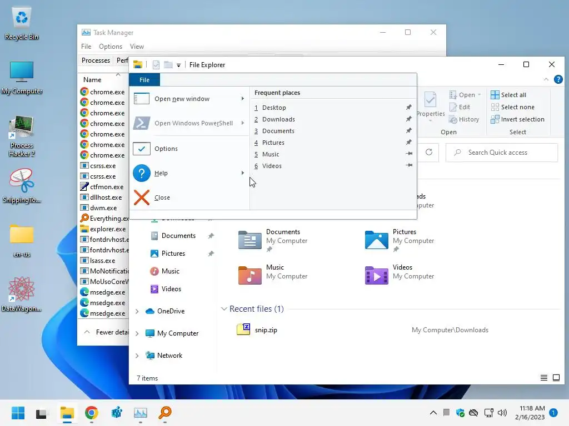The height and width of the screenshot is (426, 569).
Task: Click Invert selection in the ribbon
Action: coord(517,119)
